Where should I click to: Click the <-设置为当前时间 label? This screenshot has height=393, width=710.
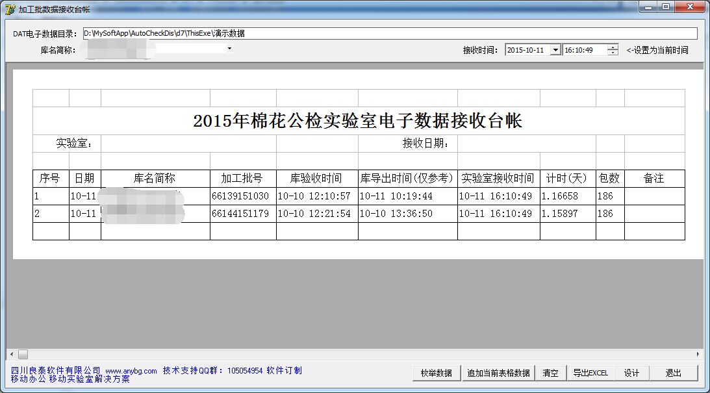point(656,50)
